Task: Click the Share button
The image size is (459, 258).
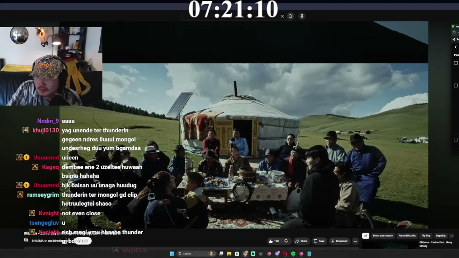Action: [301, 241]
